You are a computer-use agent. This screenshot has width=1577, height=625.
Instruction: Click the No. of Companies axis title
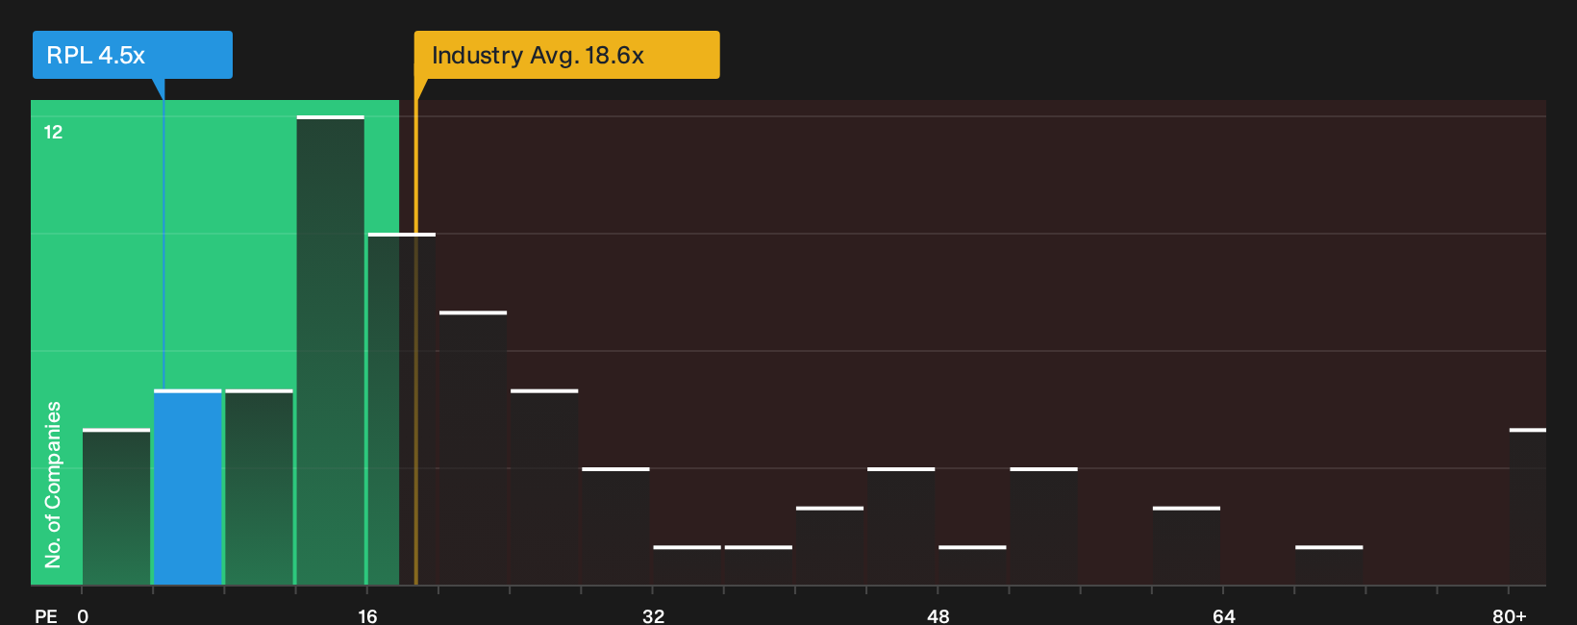53,484
